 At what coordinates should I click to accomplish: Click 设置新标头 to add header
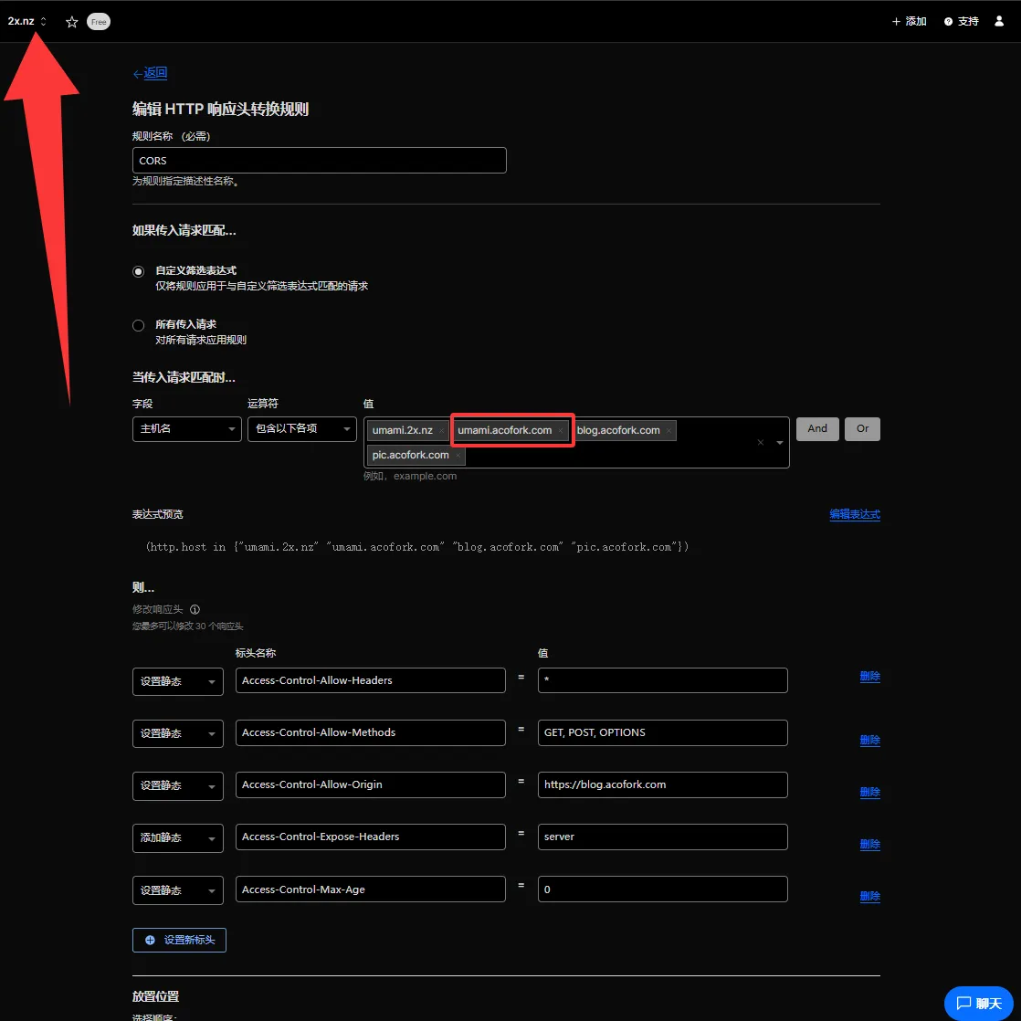(x=179, y=940)
